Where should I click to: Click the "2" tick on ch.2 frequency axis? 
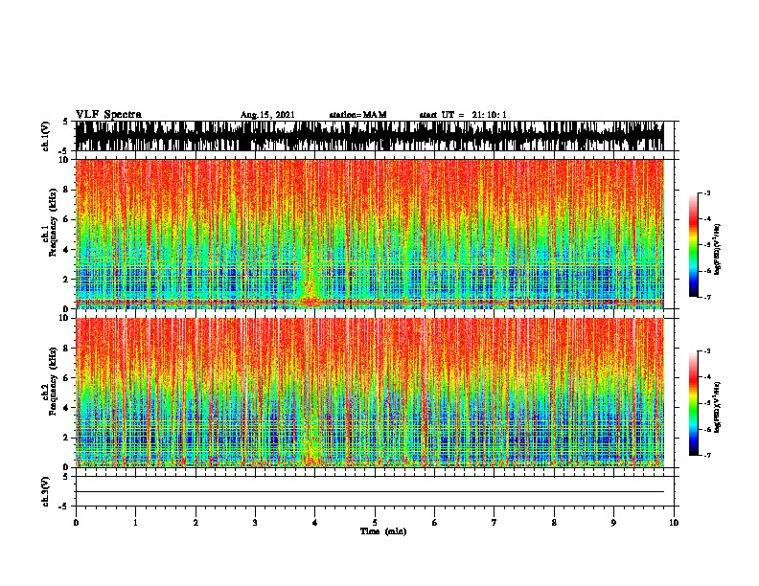tap(67, 438)
